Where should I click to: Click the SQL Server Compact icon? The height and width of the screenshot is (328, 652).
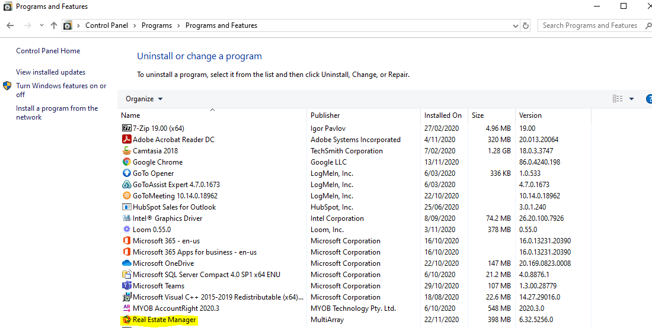(126, 275)
